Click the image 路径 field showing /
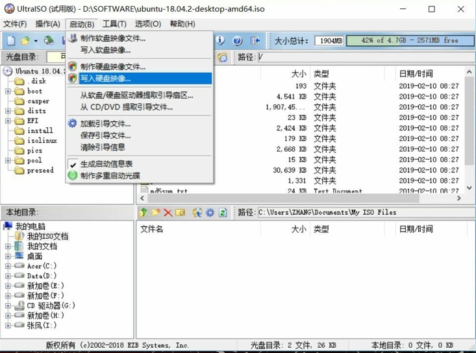 (366, 57)
